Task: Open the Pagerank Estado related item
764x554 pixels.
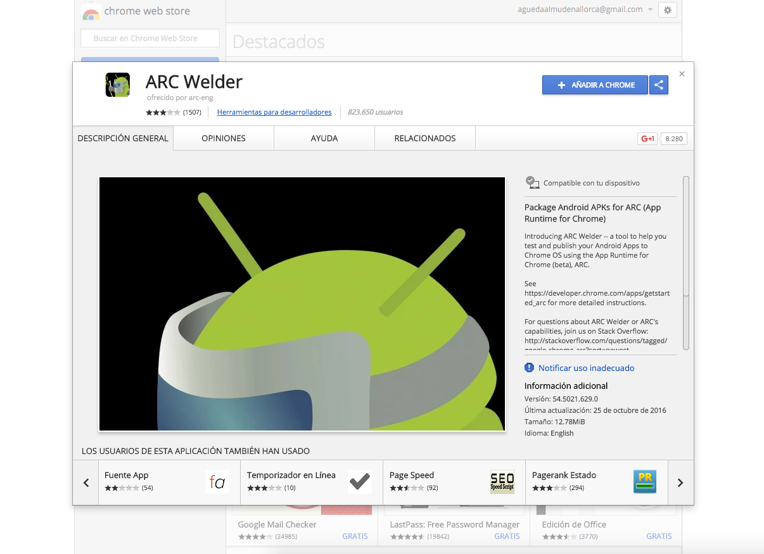Action: [x=597, y=482]
